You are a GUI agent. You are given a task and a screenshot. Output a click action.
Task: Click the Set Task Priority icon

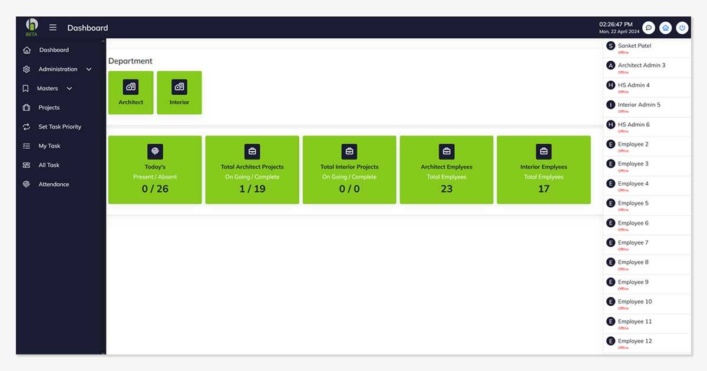(x=26, y=127)
